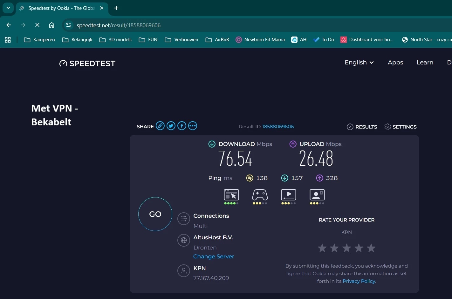Go forward to the next page
The image size is (452, 299).
(23, 25)
